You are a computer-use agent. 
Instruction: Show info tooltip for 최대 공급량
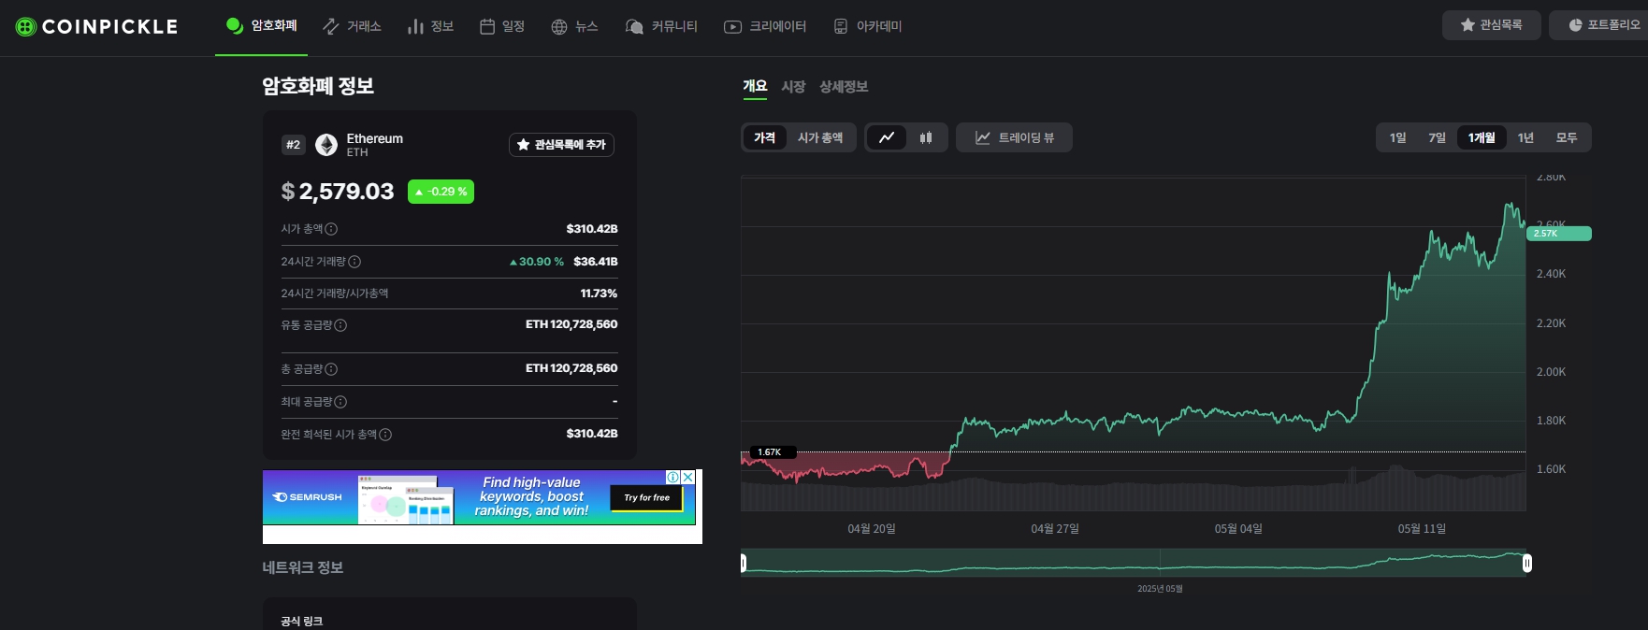click(340, 402)
